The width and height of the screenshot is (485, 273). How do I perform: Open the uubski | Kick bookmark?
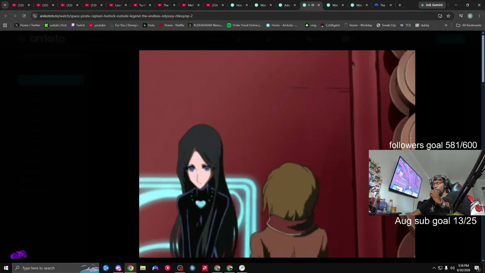[55, 25]
